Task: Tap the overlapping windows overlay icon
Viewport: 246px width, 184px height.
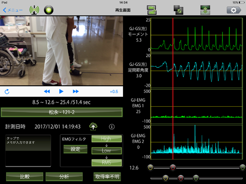Action: 178,10
